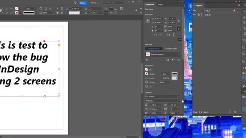
Task: Click the W width field
Action: click(x=172, y=19)
